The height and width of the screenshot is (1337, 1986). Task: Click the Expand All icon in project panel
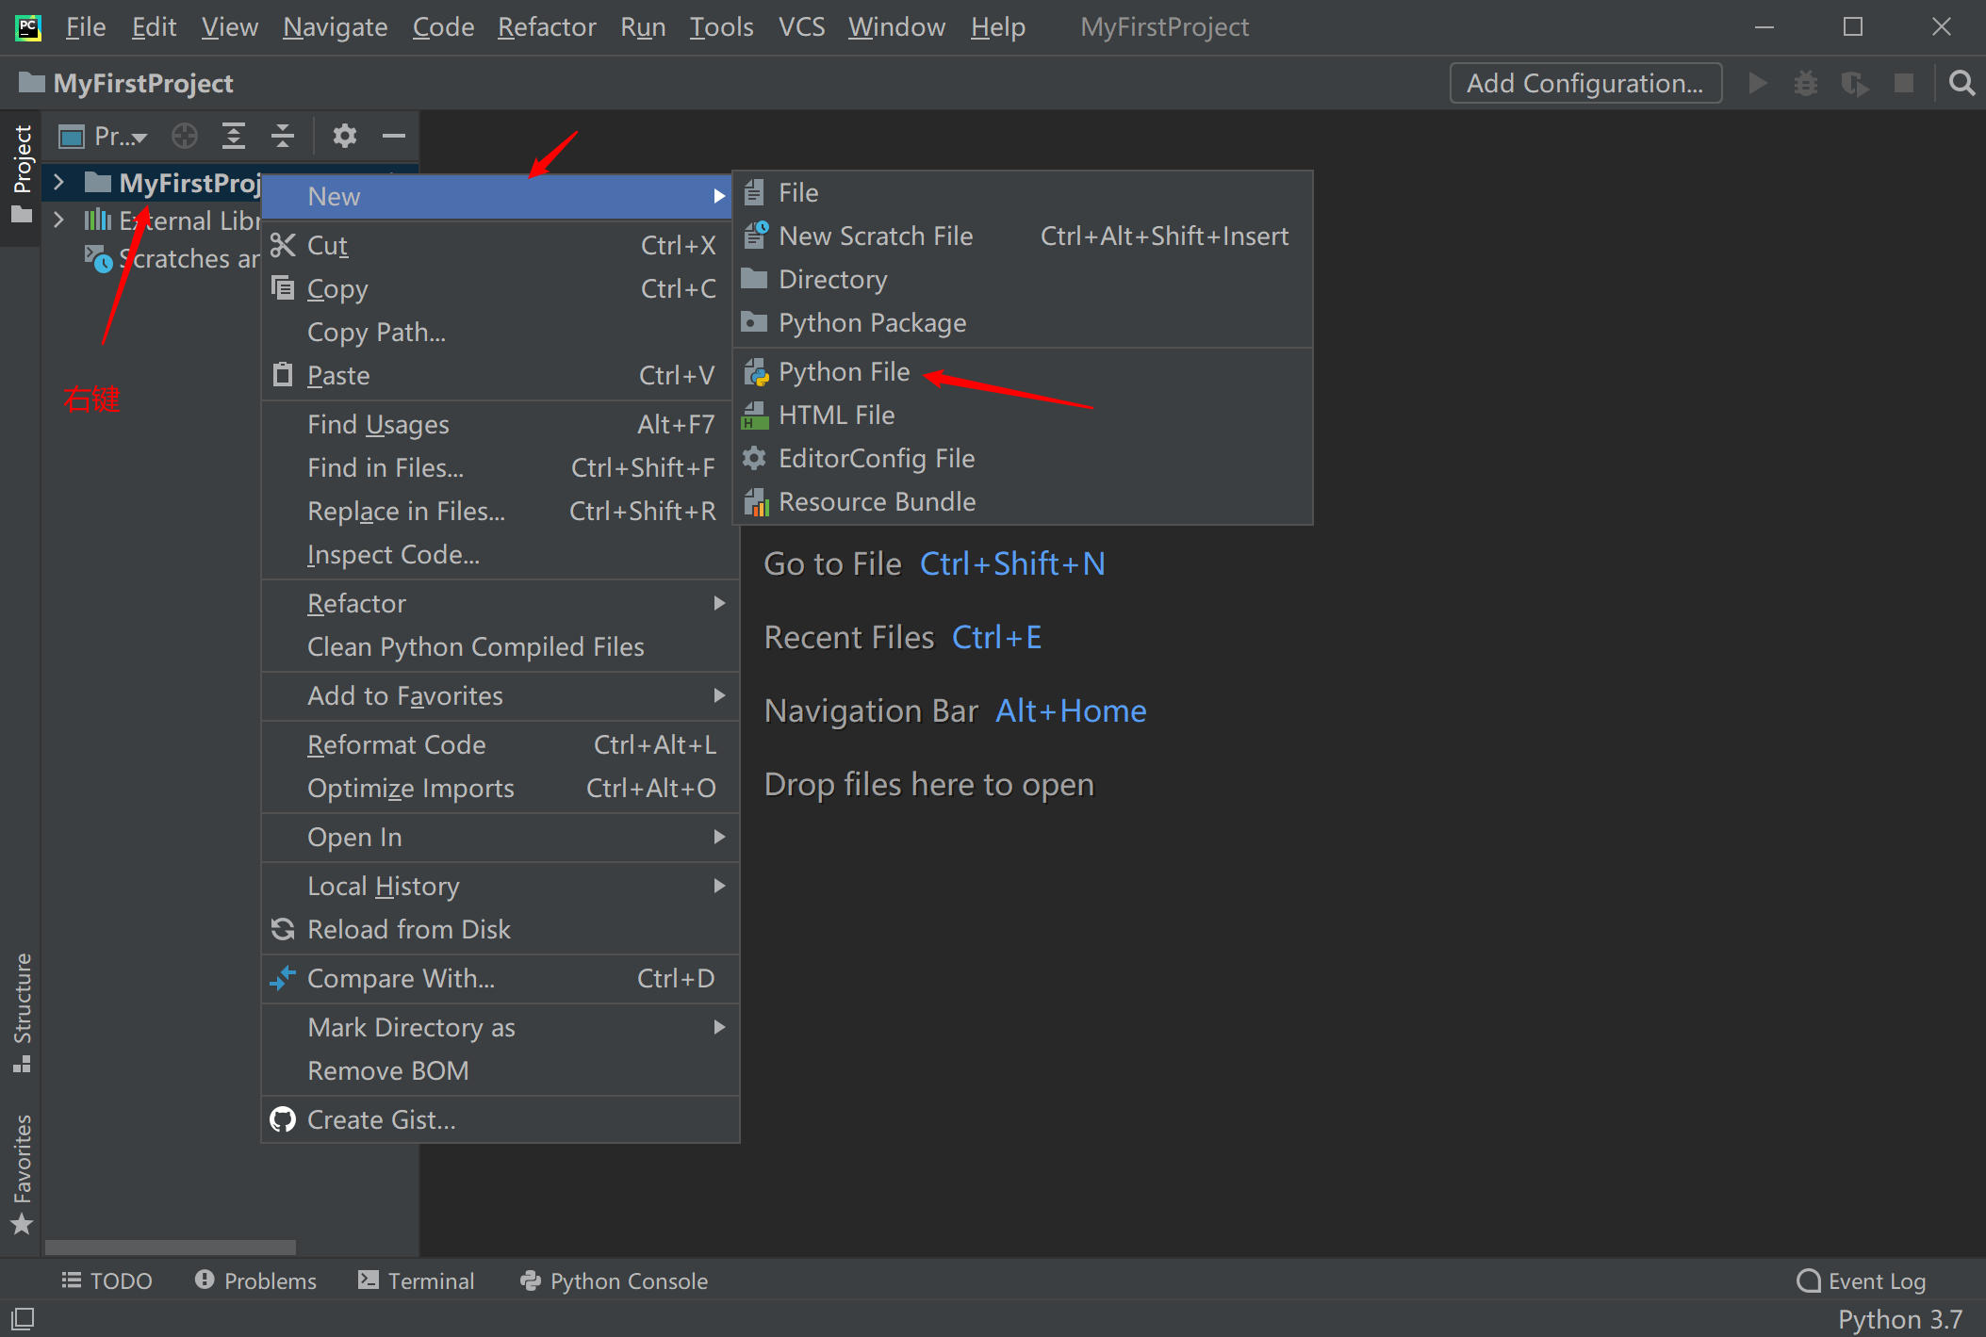(233, 136)
